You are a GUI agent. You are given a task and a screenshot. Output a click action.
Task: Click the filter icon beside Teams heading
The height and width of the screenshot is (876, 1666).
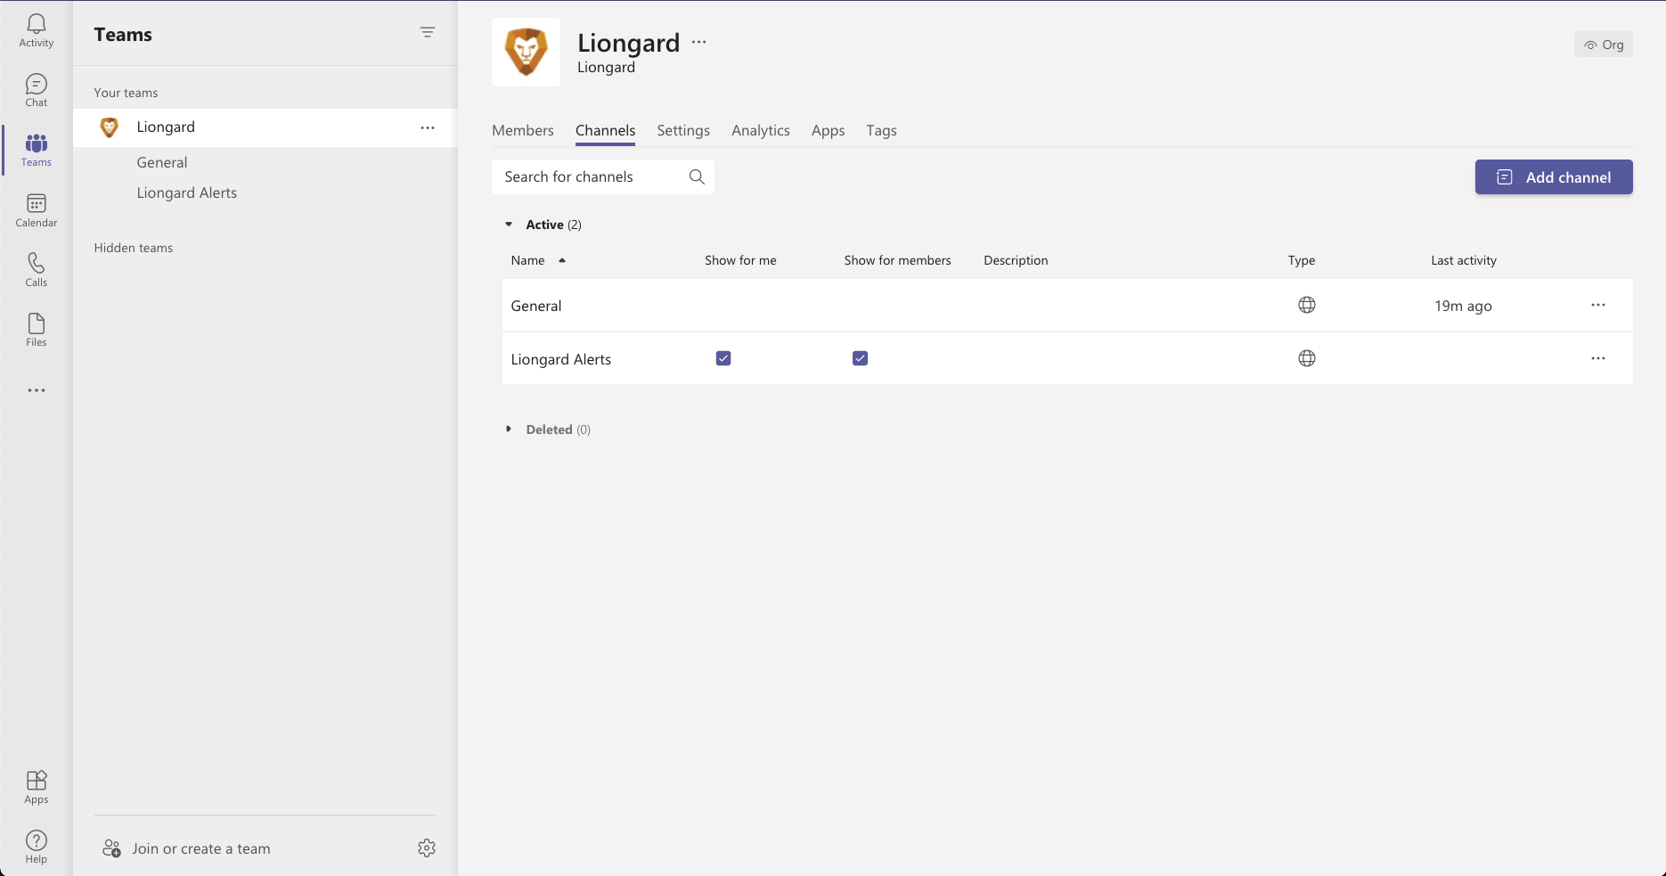point(428,33)
